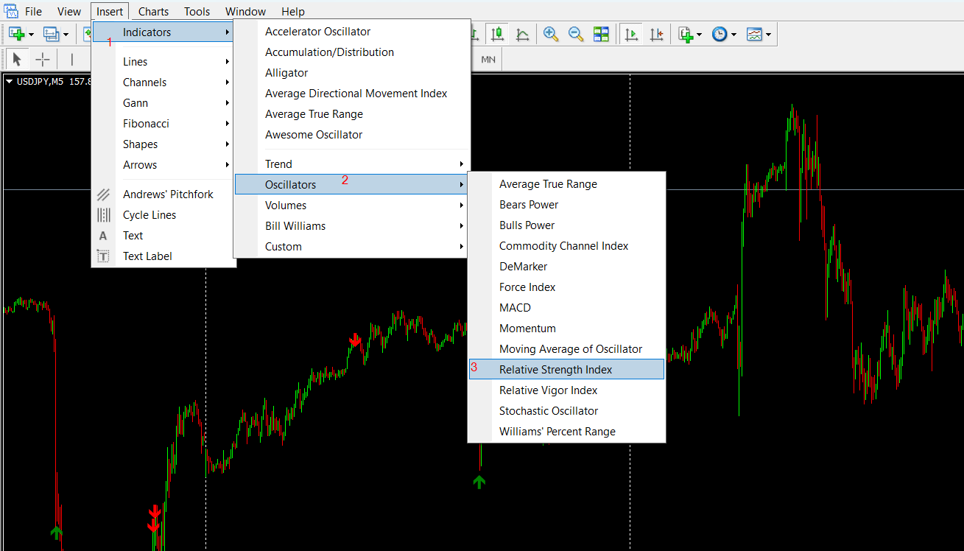Click the Templates toolbar icon
This screenshot has height=551, width=964.
[754, 34]
